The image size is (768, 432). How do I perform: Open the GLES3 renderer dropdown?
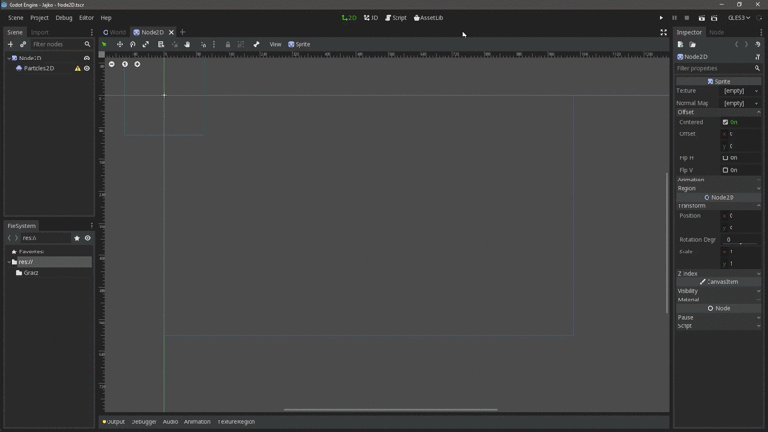(738, 18)
